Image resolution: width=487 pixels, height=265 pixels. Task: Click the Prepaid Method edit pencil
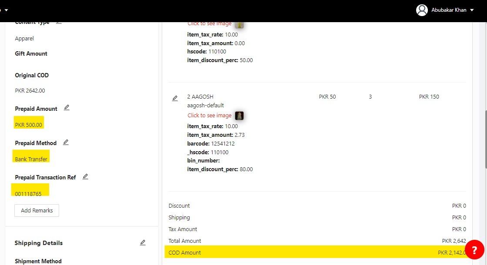(66, 142)
